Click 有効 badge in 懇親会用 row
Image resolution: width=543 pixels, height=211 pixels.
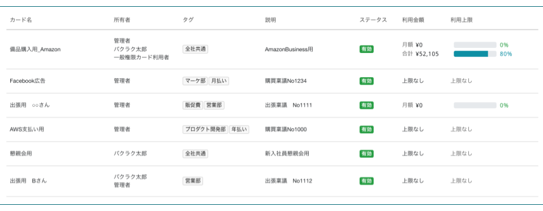(367, 153)
